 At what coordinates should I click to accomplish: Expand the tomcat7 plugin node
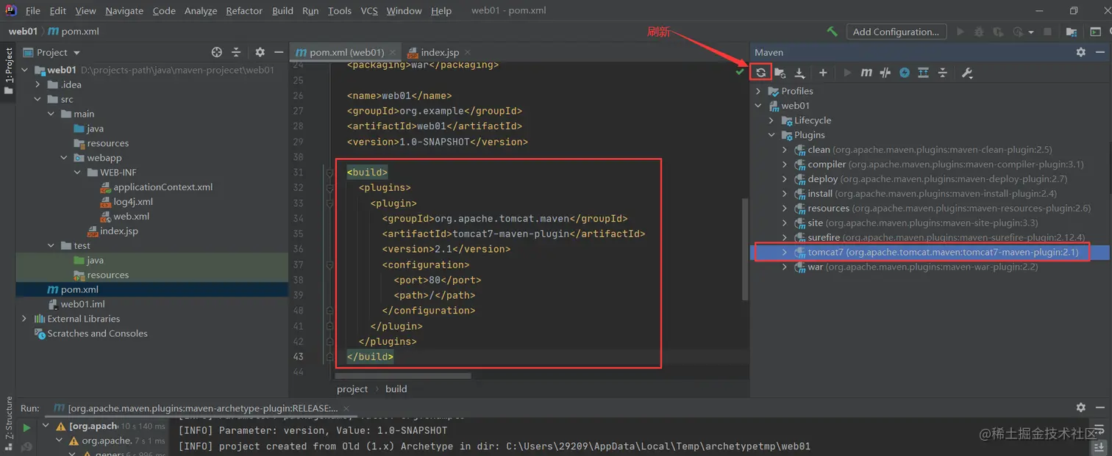tap(785, 252)
